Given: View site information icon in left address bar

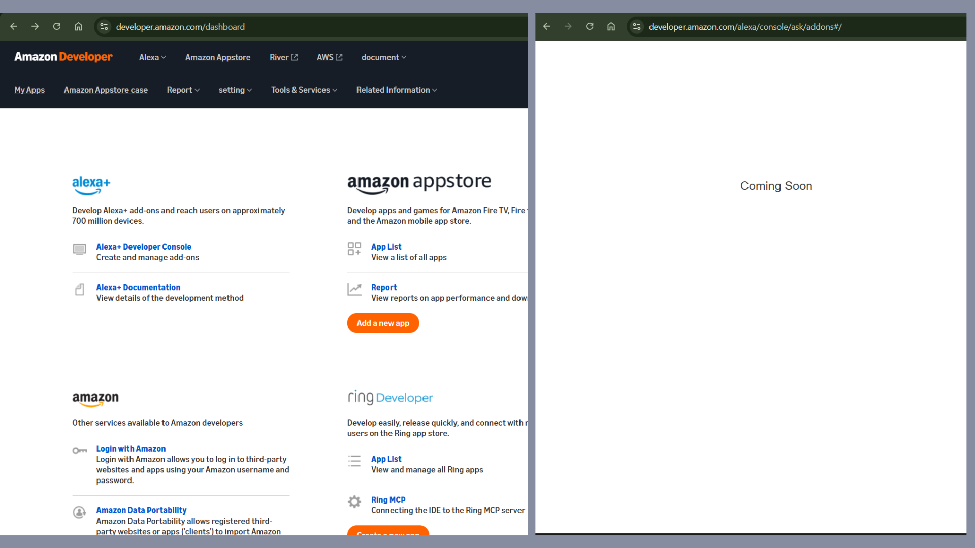Looking at the screenshot, I should click(x=104, y=27).
